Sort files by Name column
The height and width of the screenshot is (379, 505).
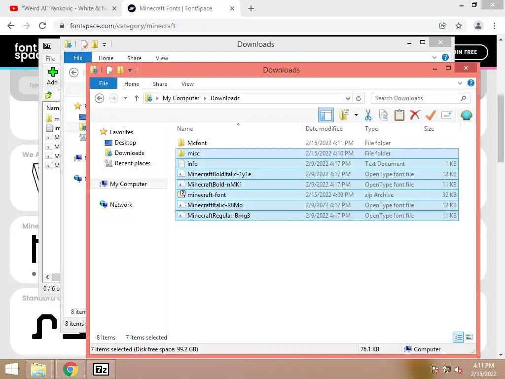coord(185,129)
